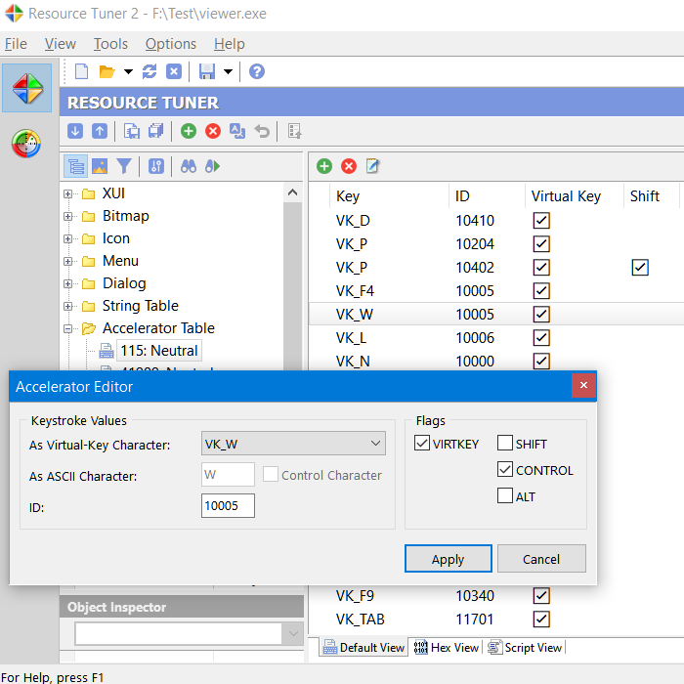Switch to image thumbnail view icon
The image size is (684, 684).
tap(100, 166)
